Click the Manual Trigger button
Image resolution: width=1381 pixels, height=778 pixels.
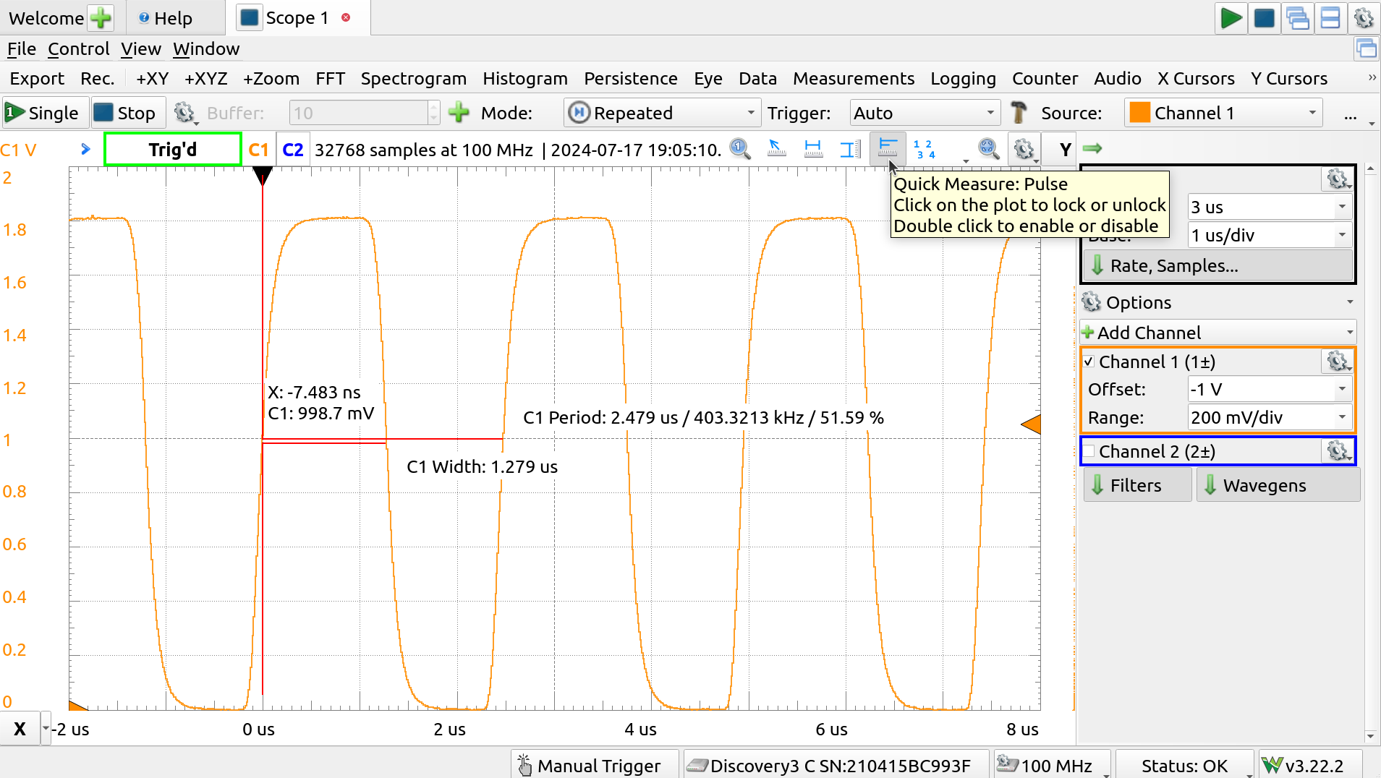(x=595, y=765)
